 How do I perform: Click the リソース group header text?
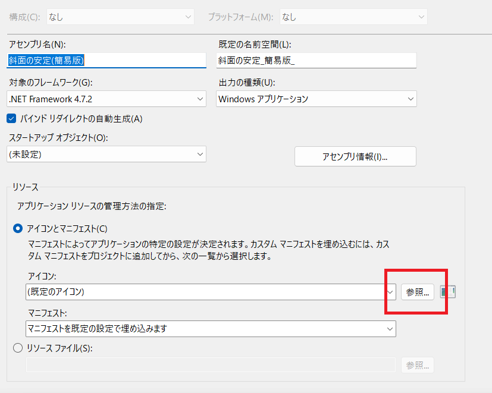point(25,187)
